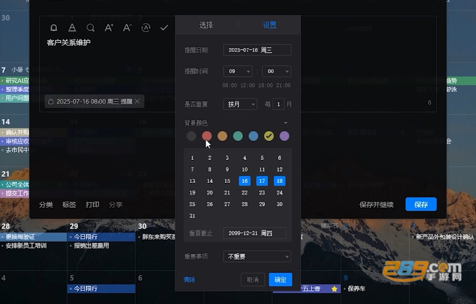
Task: Select the blue background color
Action: [x=253, y=136]
